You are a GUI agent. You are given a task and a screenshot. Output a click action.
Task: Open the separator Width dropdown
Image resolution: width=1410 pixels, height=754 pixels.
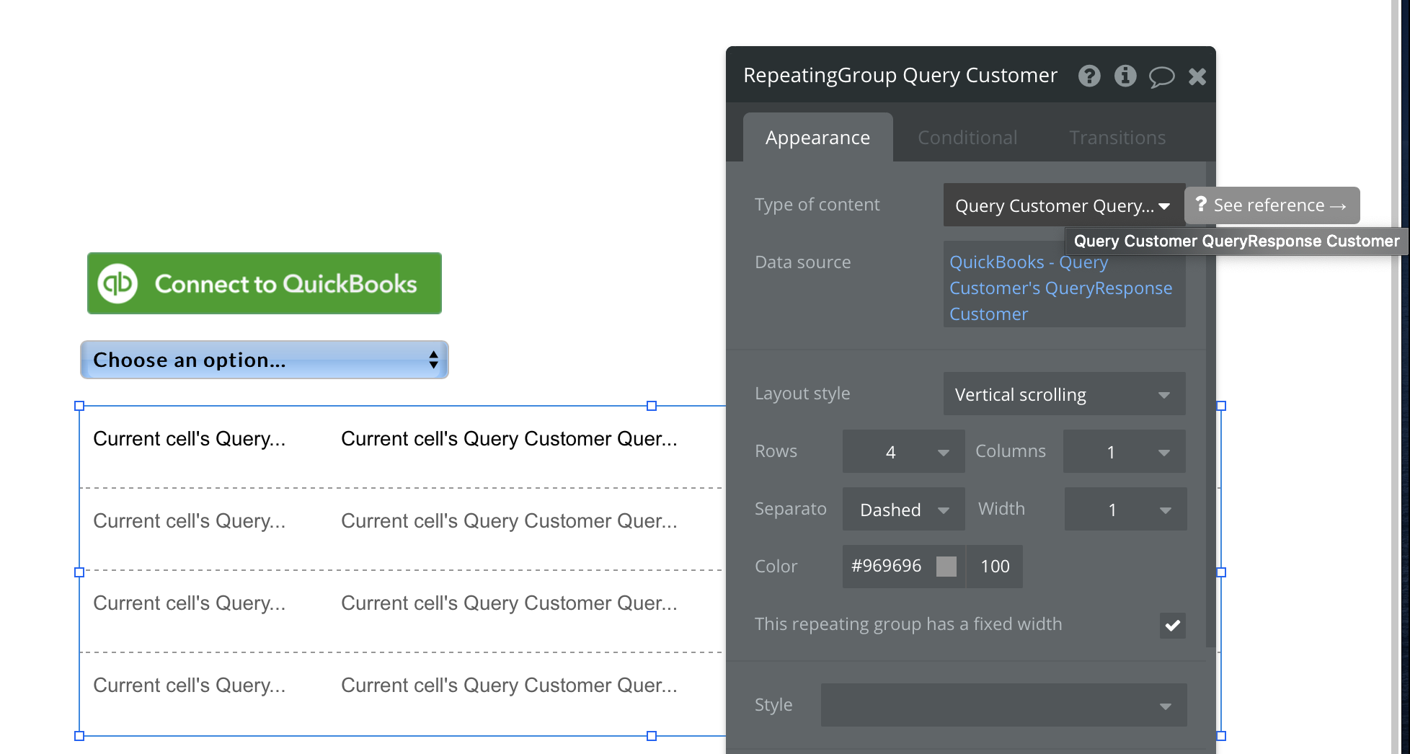(x=1125, y=510)
